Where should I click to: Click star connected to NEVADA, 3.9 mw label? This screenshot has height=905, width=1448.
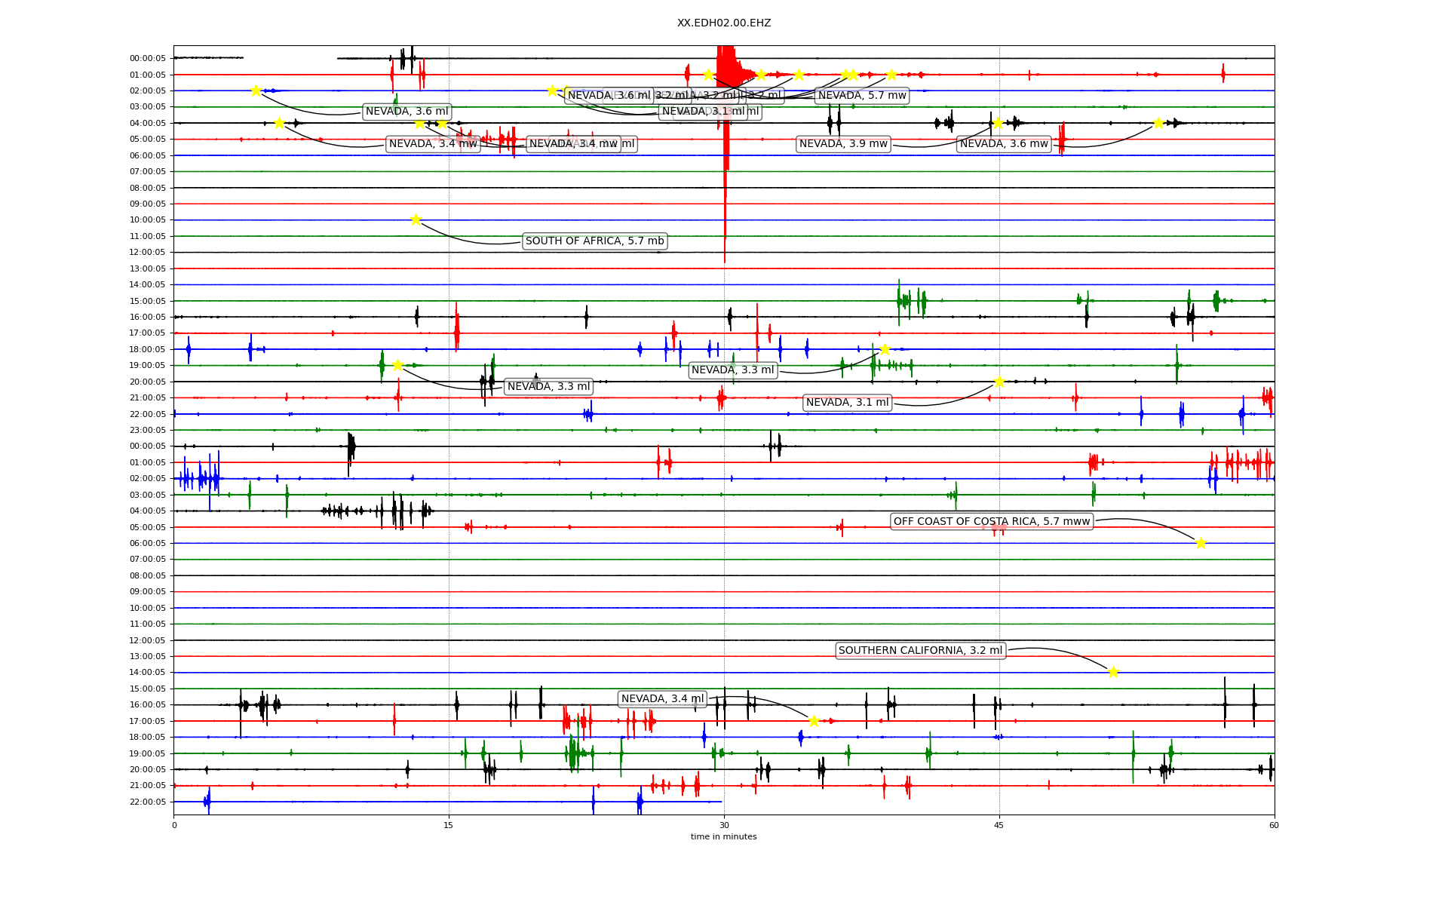(x=998, y=123)
